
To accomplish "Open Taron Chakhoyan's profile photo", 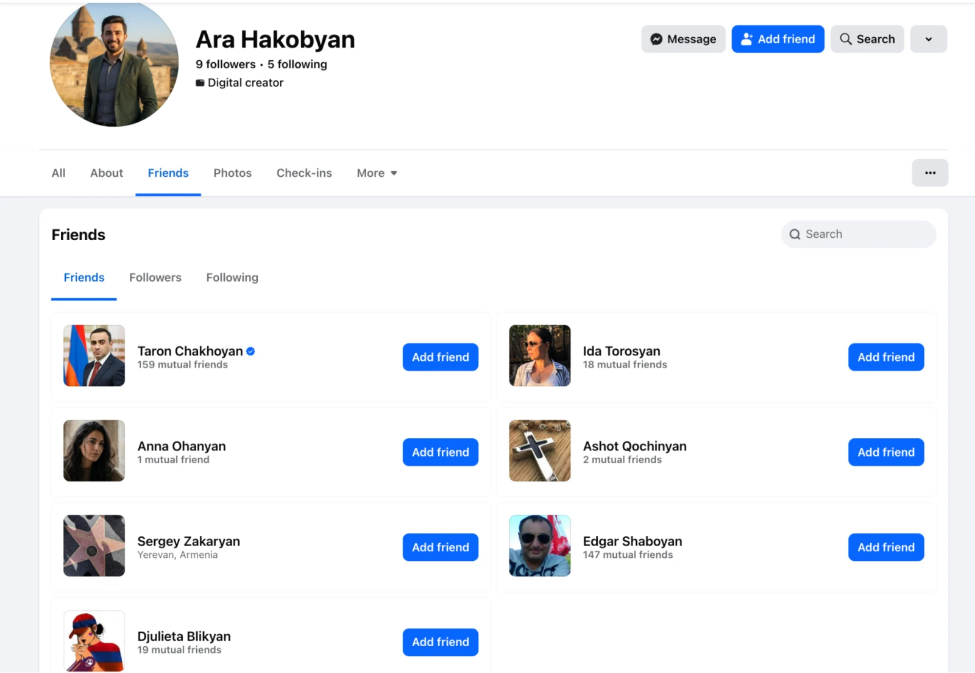I will (94, 355).
